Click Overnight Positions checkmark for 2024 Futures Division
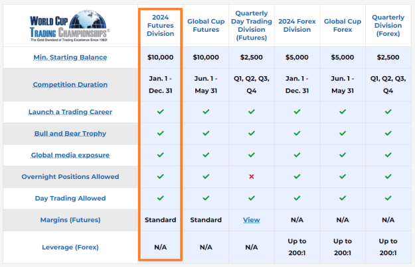 tap(161, 176)
